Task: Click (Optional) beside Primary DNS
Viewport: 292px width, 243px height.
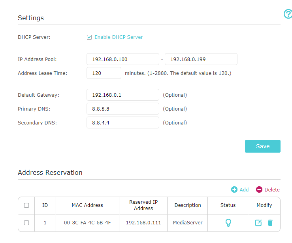Action: 175,109
